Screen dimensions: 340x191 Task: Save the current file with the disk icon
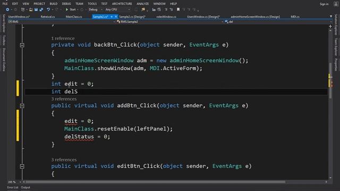click(x=36, y=10)
